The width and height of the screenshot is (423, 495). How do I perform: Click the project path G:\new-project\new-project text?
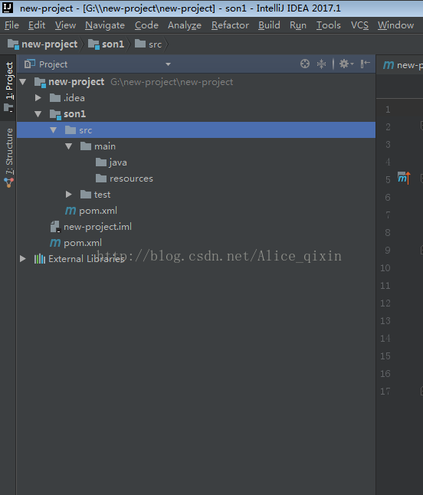point(172,82)
